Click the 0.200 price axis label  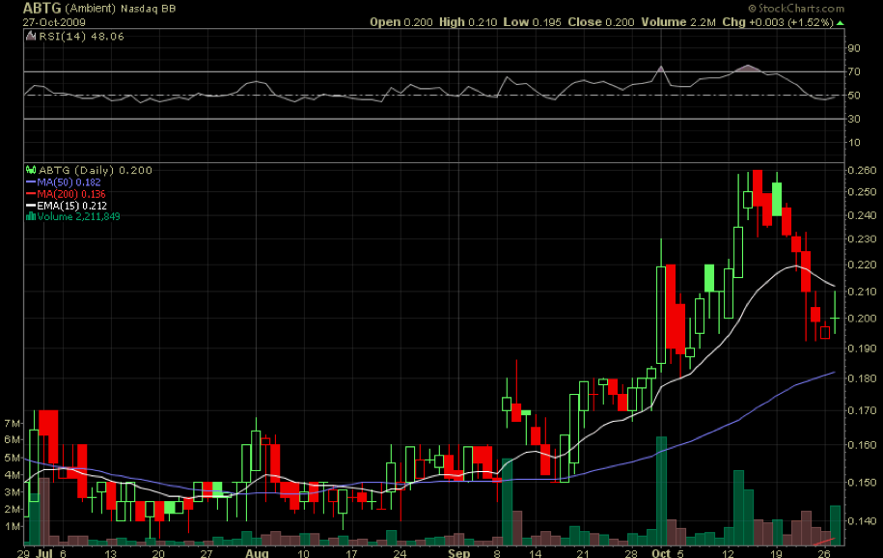click(863, 319)
